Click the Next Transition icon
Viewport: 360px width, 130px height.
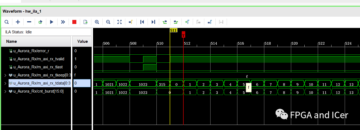[x=176, y=22]
